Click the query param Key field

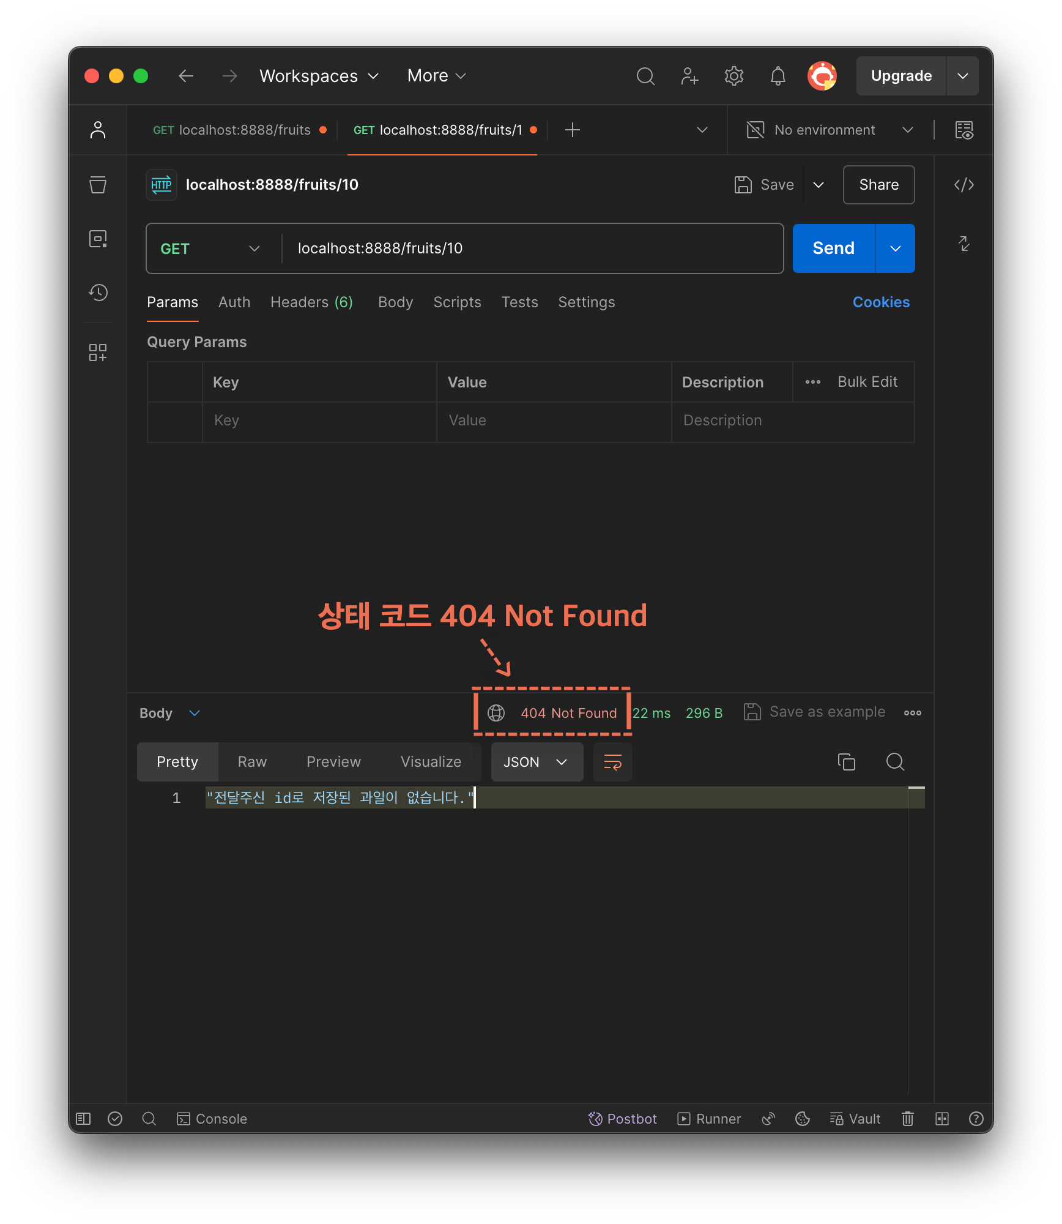[x=319, y=420]
